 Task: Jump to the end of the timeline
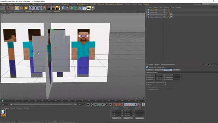coord(110,105)
